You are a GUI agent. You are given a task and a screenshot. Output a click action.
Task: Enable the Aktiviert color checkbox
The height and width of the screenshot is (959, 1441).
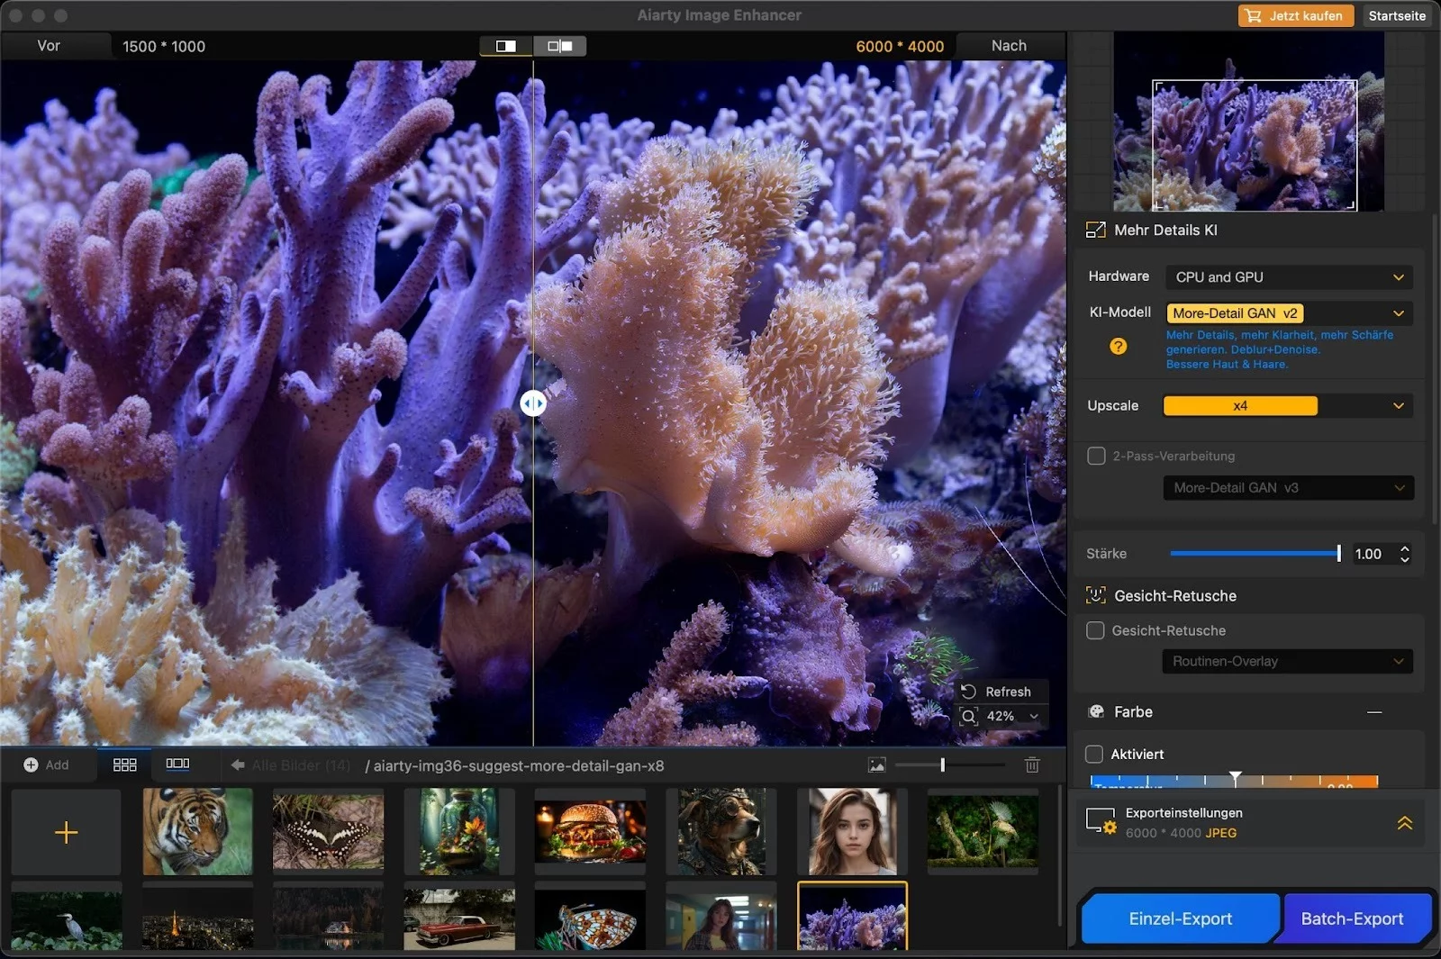[x=1094, y=754]
